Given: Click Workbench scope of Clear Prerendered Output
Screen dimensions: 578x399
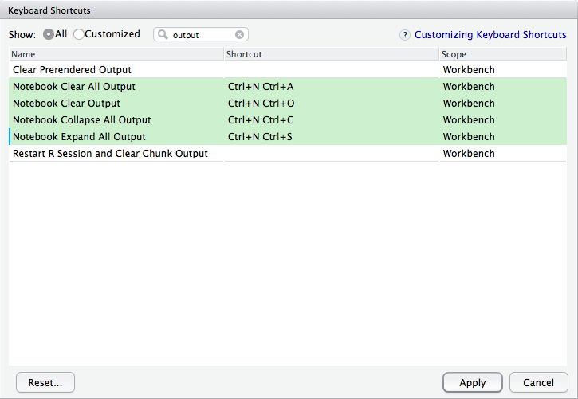Looking at the screenshot, I should pos(503,69).
